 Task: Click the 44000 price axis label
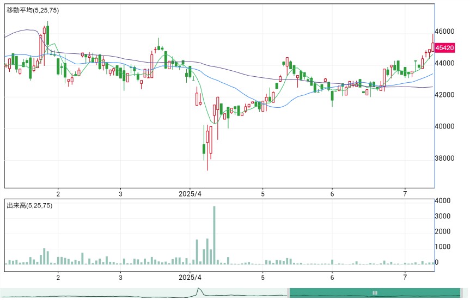tap(444, 63)
